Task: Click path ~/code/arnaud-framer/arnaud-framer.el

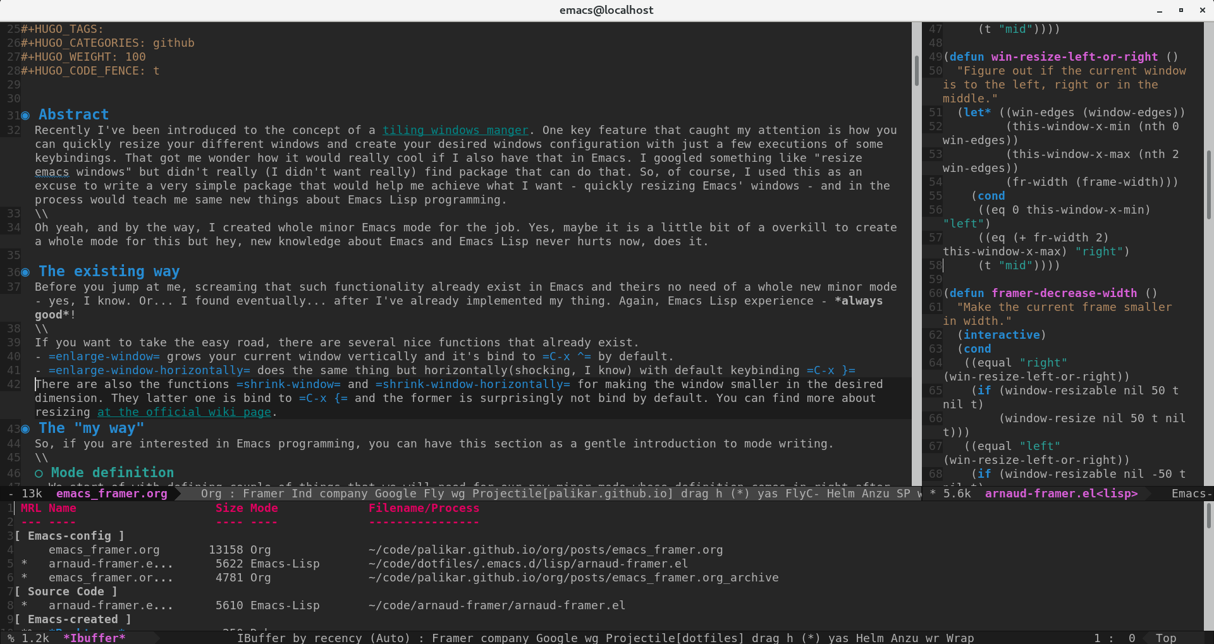Action: 497,605
